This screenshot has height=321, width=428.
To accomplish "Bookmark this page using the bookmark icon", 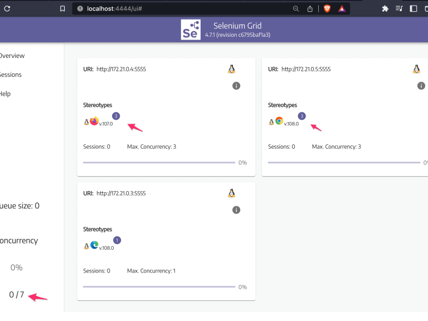I will 63,8.
